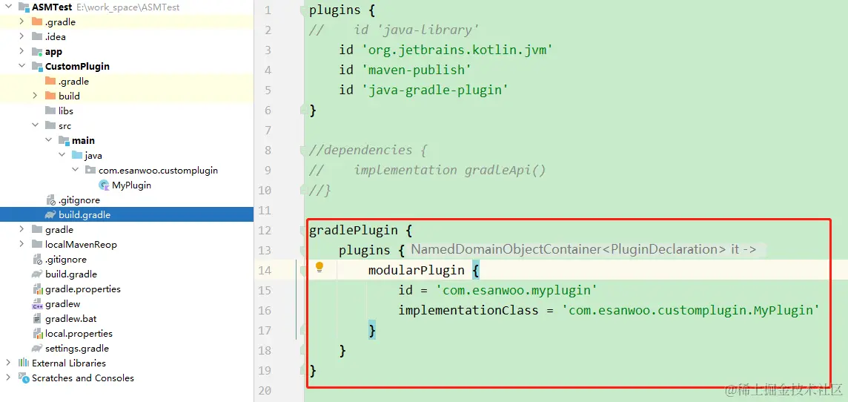Expand the top-level .gradle folder
Image resolution: width=848 pixels, height=402 pixels.
[x=21, y=22]
